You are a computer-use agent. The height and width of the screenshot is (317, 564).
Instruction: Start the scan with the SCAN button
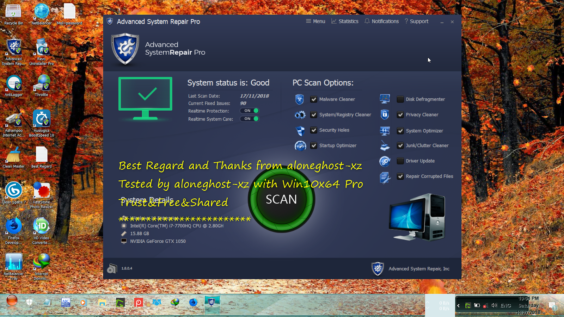(281, 199)
